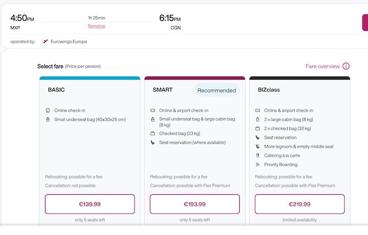The width and height of the screenshot is (368, 235).
Task: Choose the SMART fare at €193.99
Action: [x=195, y=204]
